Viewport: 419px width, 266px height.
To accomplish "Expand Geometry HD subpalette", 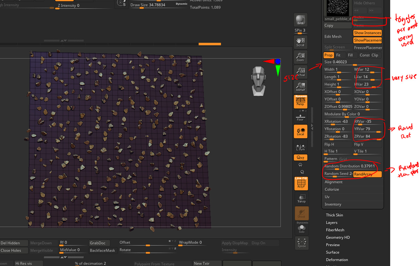I will (x=338, y=237).
